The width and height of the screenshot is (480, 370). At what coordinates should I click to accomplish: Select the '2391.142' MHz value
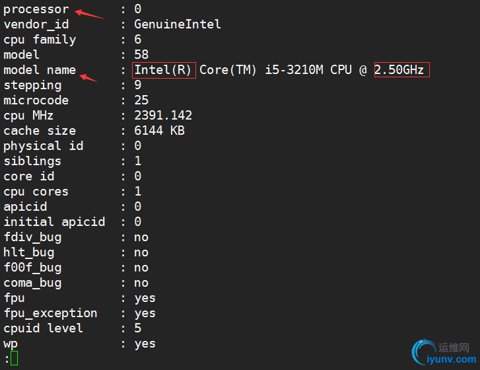[x=163, y=116]
